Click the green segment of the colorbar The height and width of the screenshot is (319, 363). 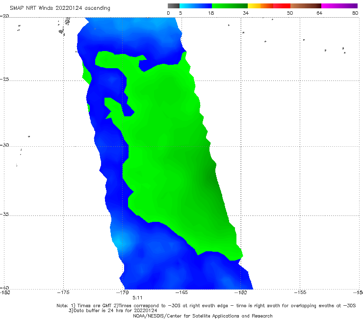coord(230,6)
